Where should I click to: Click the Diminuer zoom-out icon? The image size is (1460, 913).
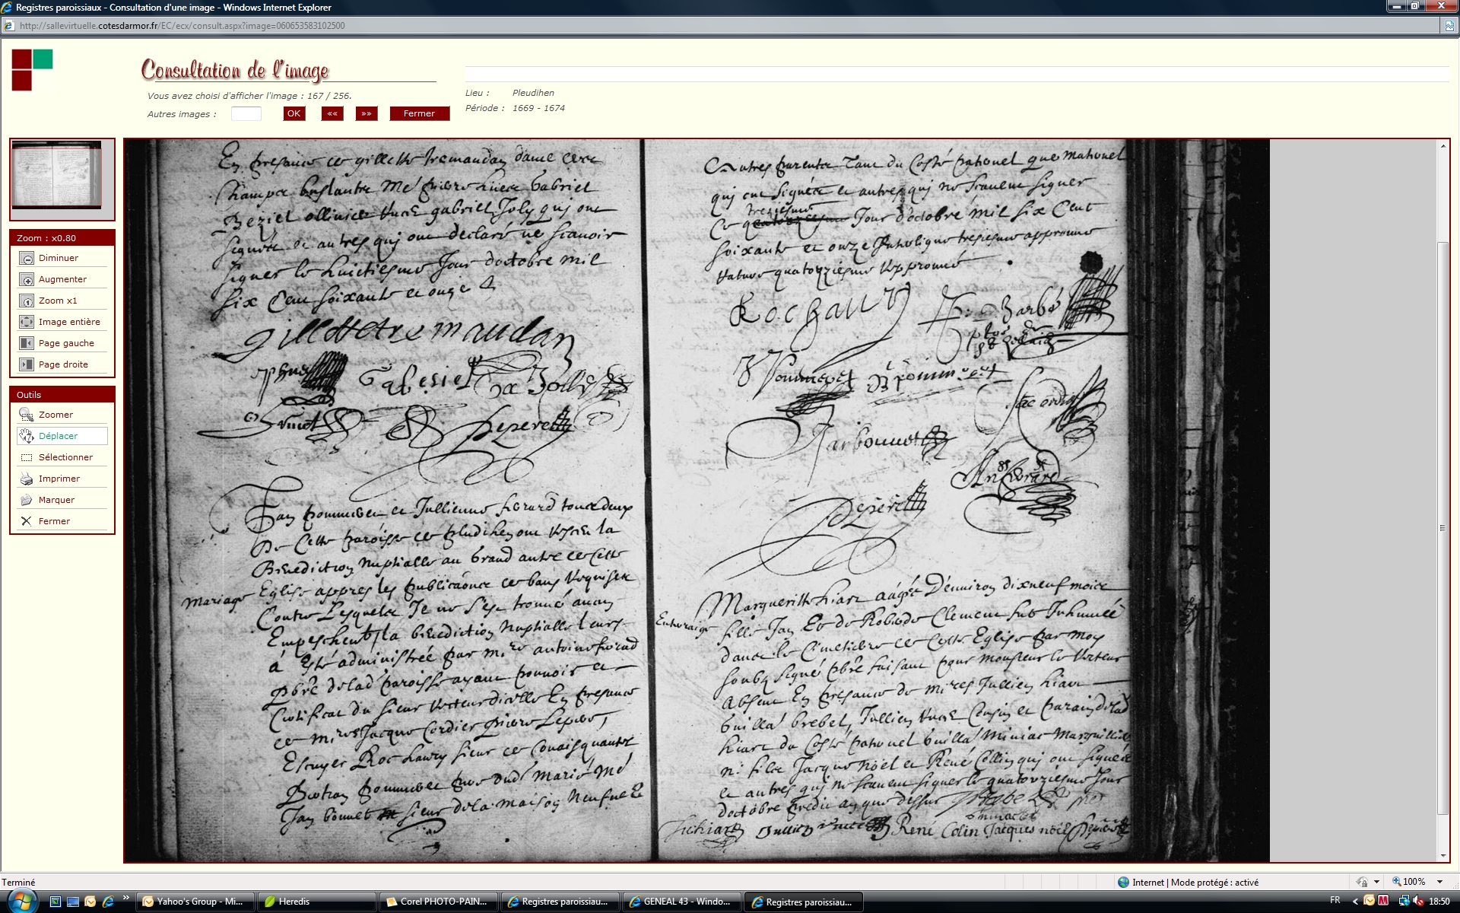click(x=27, y=259)
